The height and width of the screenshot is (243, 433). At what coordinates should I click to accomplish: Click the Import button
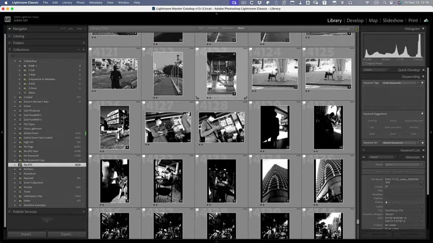click(27, 234)
